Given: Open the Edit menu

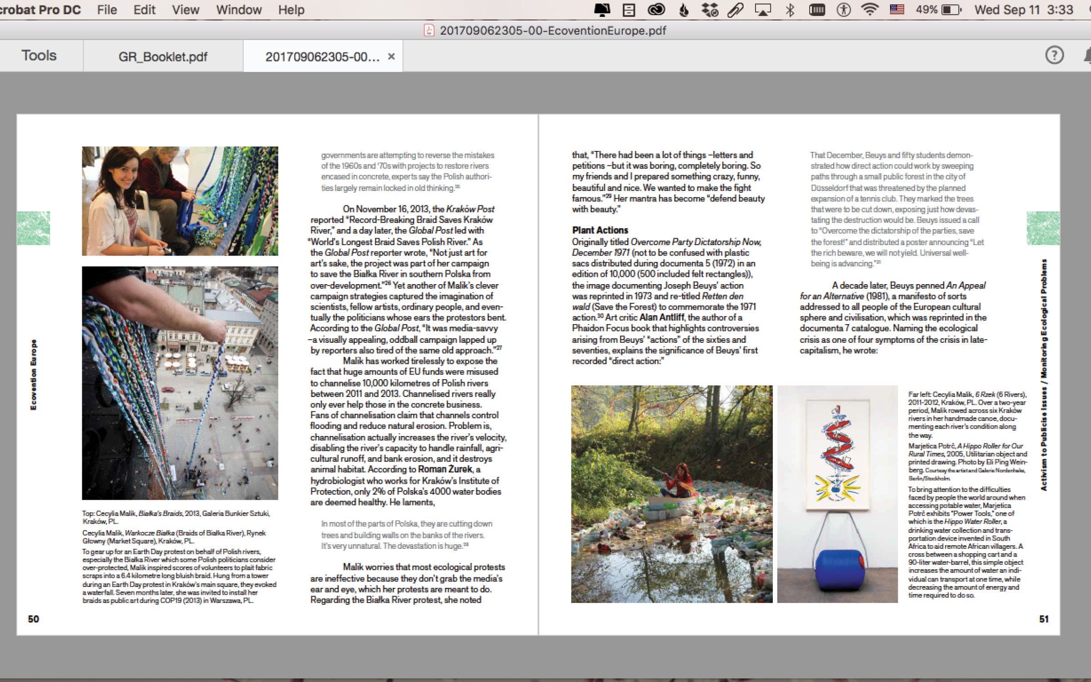Looking at the screenshot, I should tap(144, 10).
